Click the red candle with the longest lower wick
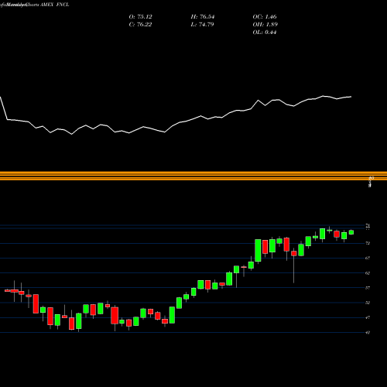 point(294,253)
